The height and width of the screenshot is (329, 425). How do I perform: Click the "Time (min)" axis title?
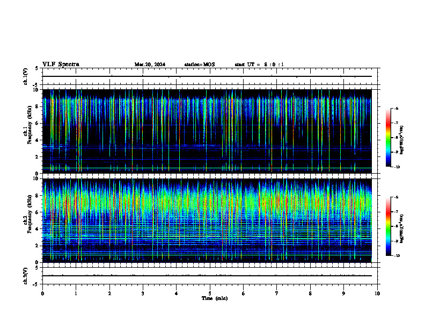(215, 298)
